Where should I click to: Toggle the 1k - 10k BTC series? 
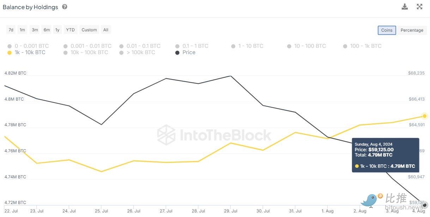click(x=26, y=52)
